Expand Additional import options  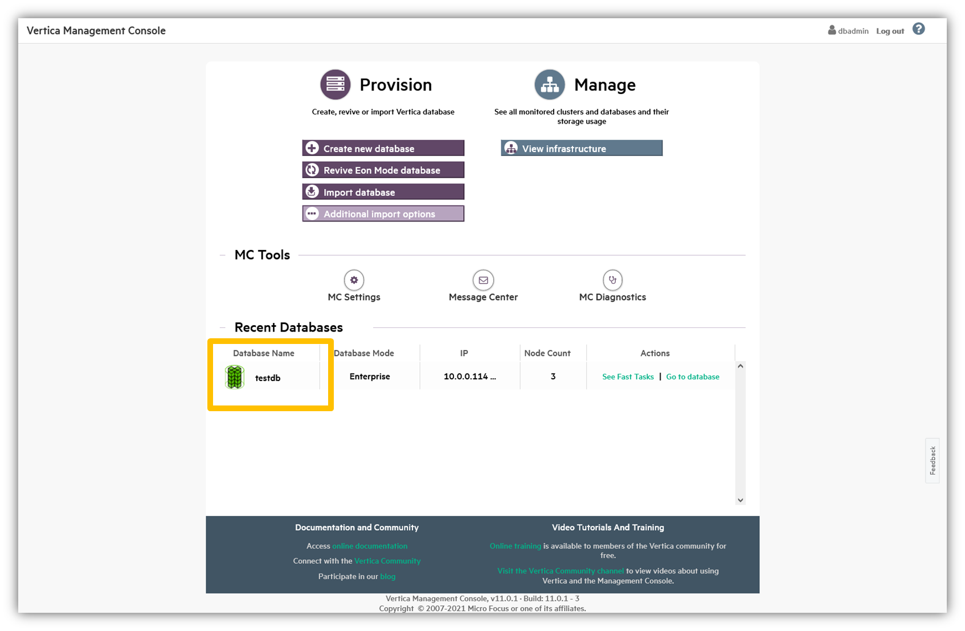pyautogui.click(x=383, y=214)
